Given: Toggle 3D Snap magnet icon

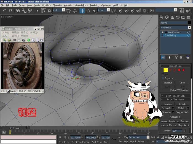Looking at the screenshot, I should click(120, 11).
